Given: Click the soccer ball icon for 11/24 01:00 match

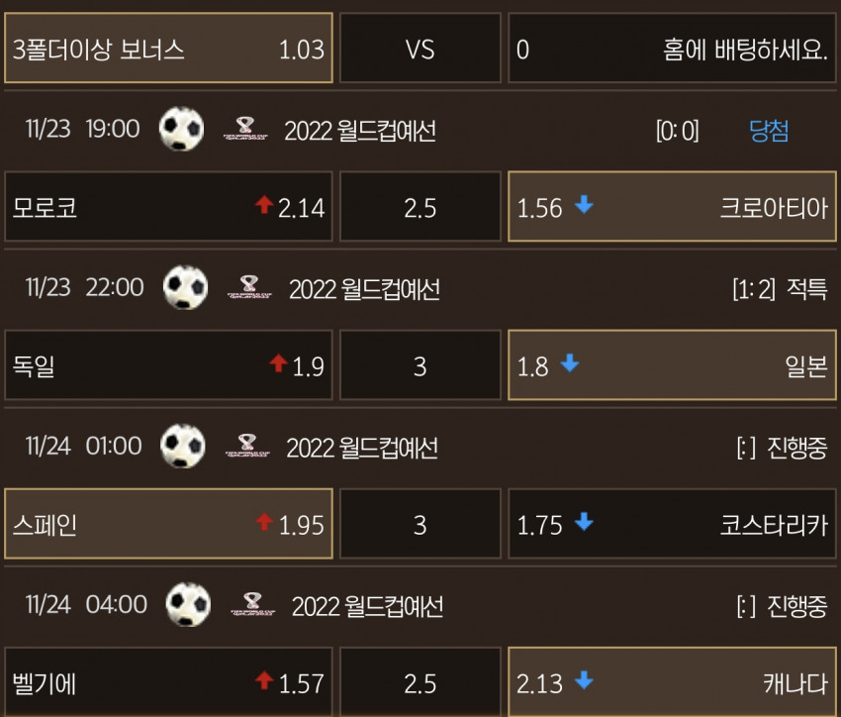Looking at the screenshot, I should point(183,446).
